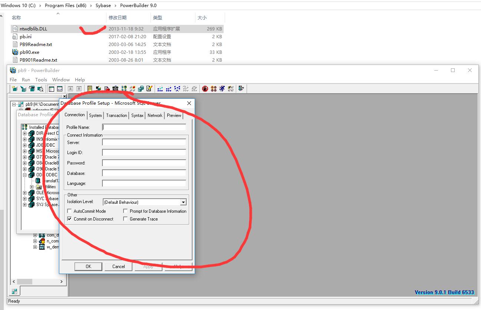Enable the AutoCommit Mode checkbox

[x=69, y=211]
